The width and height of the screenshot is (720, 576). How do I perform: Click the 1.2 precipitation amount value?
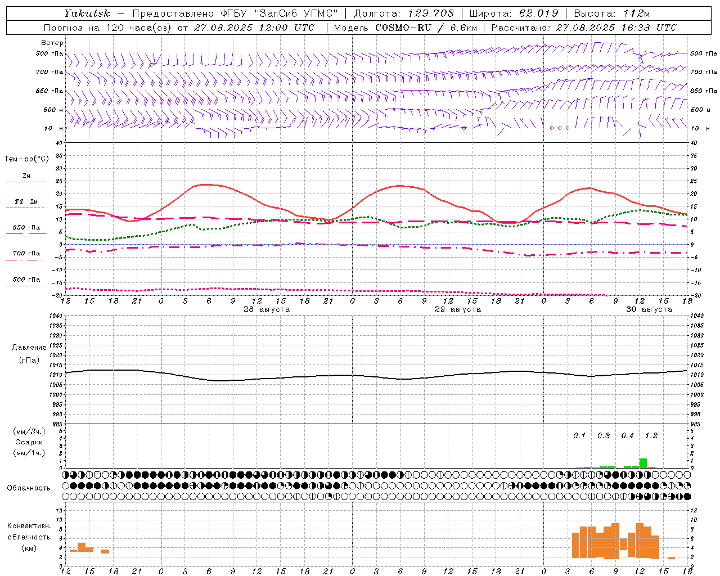[651, 436]
